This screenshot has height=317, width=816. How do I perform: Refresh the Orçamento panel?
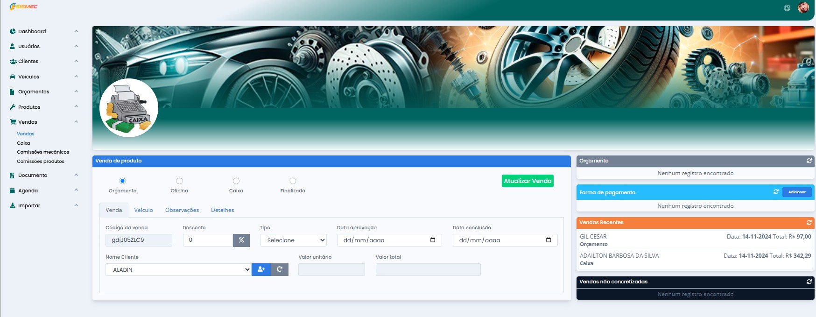click(x=809, y=161)
